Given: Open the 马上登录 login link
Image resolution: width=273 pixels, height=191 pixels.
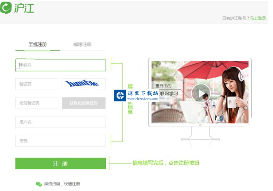Looking at the screenshot, I should coord(258,18).
